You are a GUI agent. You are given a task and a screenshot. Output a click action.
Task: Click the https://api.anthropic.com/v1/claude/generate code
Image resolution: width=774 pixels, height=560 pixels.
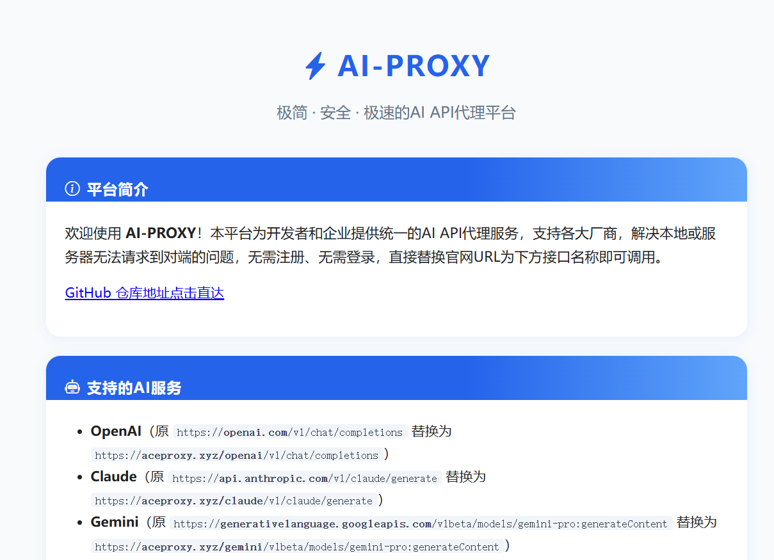pyautogui.click(x=305, y=478)
